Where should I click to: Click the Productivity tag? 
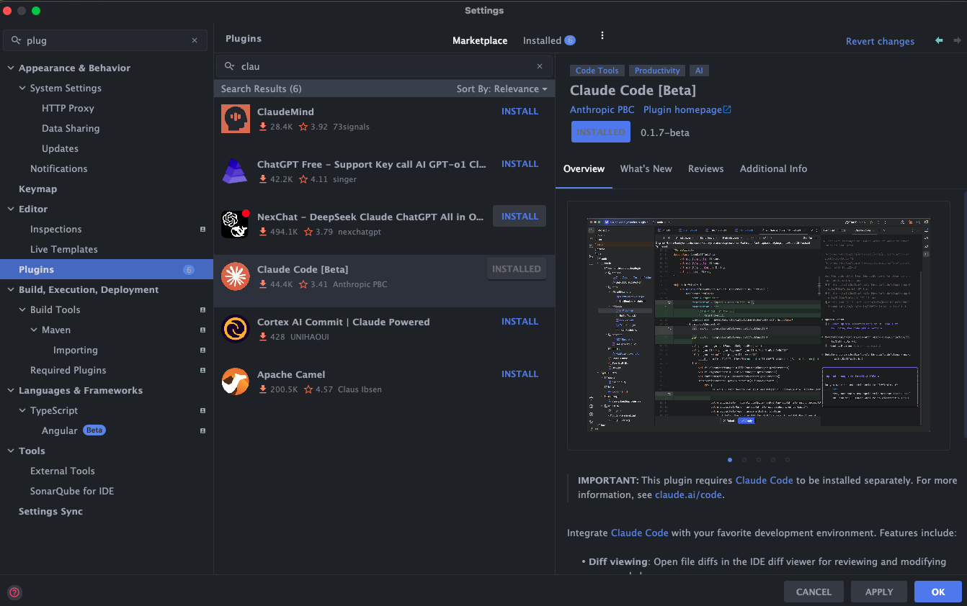[657, 71]
